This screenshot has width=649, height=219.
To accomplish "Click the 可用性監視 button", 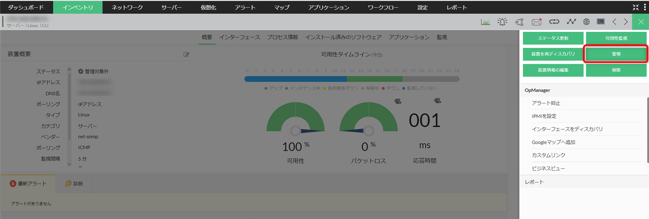I will click(616, 38).
